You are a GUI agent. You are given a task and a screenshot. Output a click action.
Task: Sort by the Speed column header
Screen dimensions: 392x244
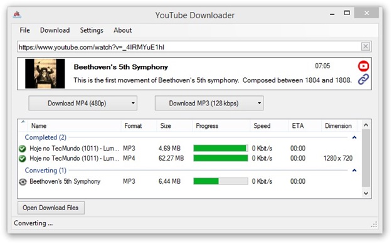click(269, 125)
